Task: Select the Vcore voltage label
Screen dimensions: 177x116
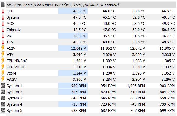Action: coord(11,73)
